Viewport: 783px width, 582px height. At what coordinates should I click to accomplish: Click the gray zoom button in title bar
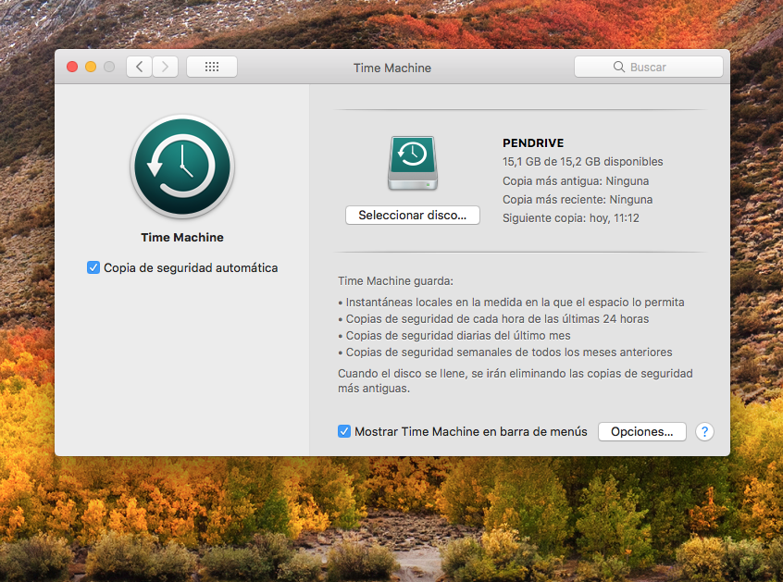tap(109, 67)
